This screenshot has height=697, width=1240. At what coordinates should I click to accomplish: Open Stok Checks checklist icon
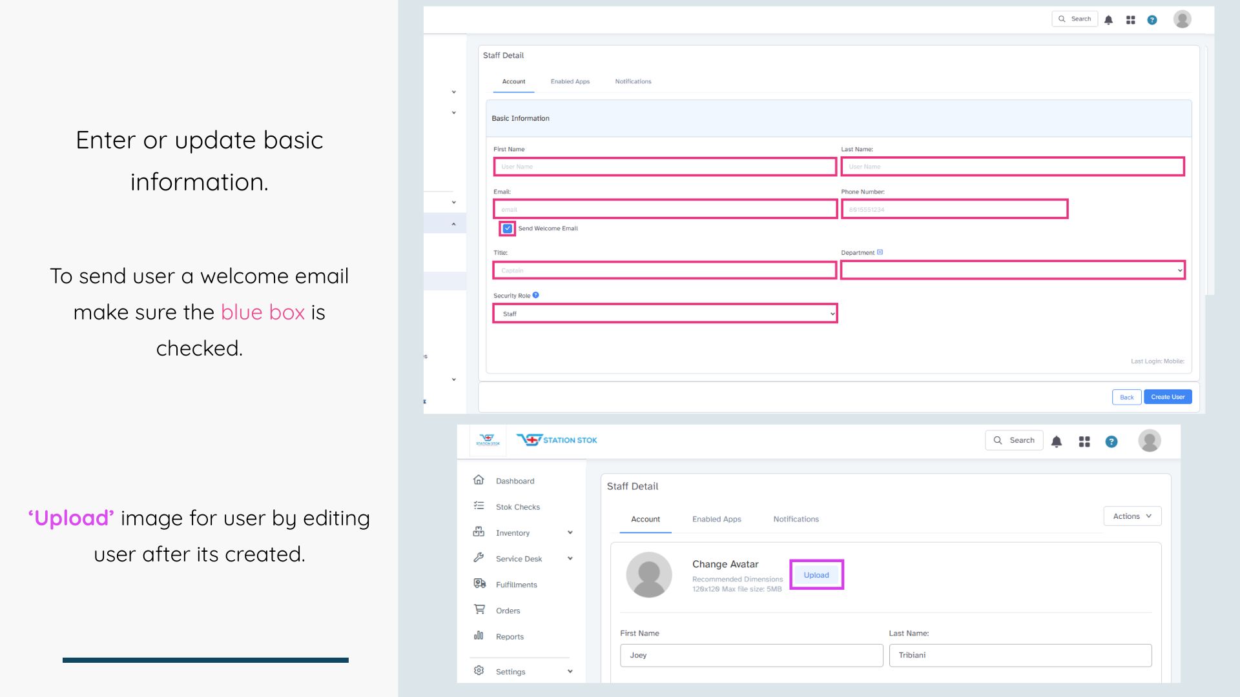pos(479,506)
